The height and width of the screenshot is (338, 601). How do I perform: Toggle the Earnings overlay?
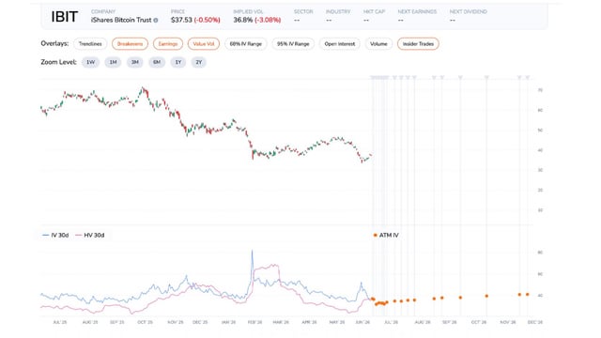[168, 44]
